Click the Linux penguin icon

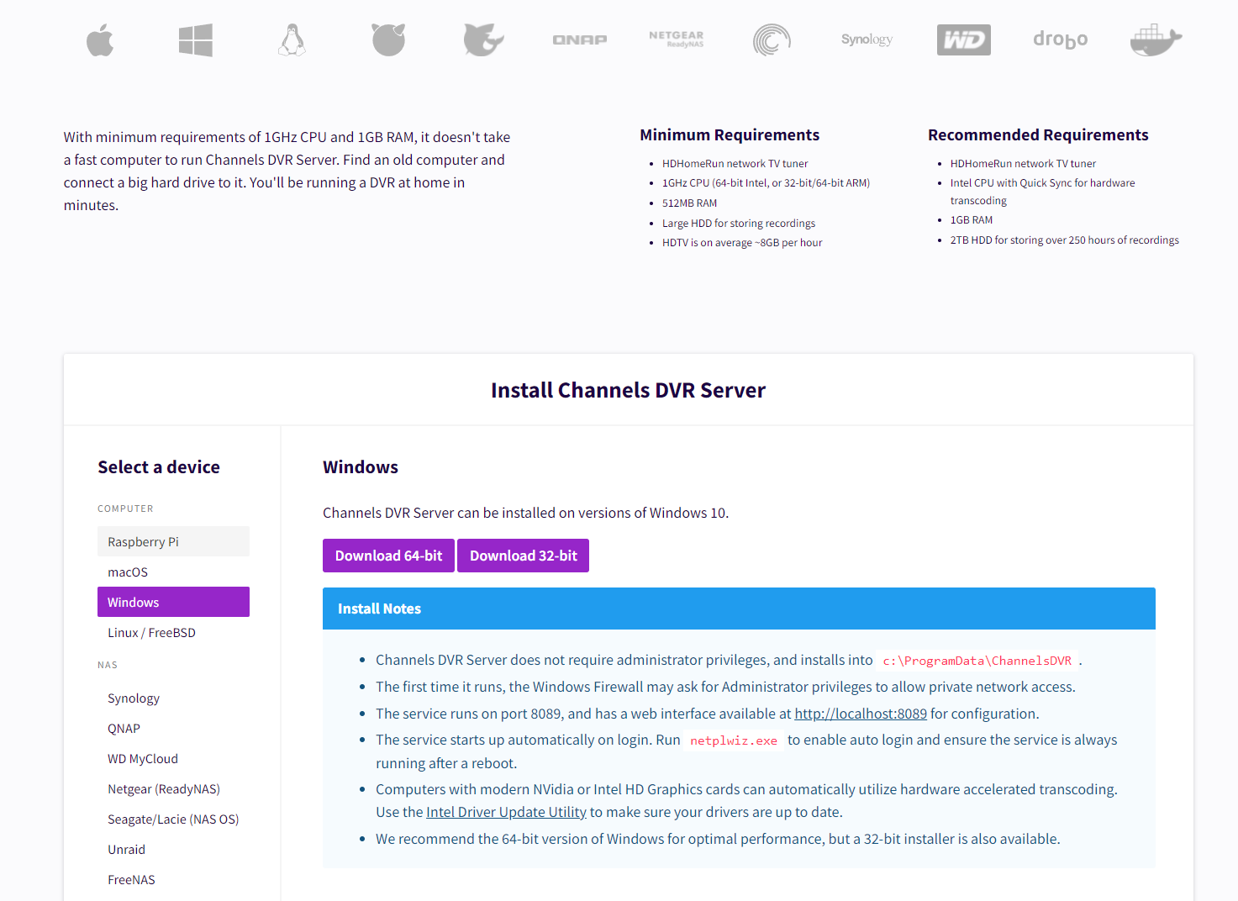(x=292, y=40)
